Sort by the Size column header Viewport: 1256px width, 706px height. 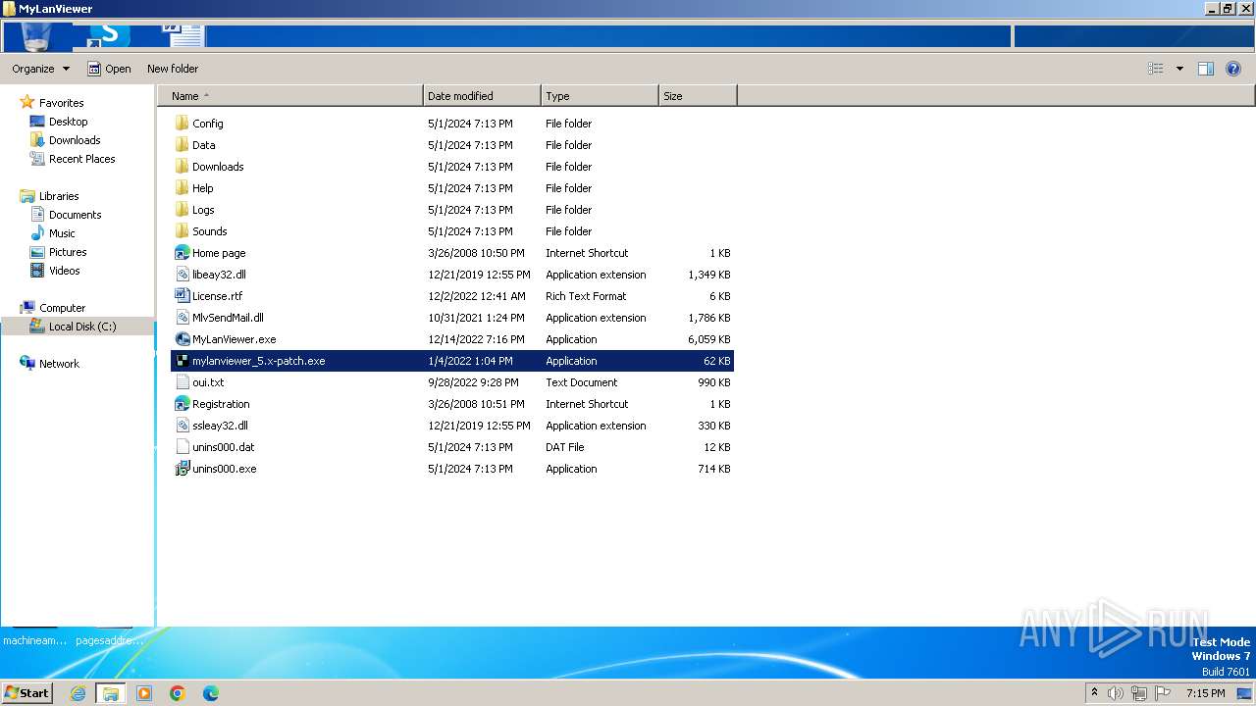pyautogui.click(x=698, y=96)
